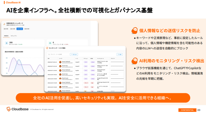Click the highlighted blue period button
Viewport: 206px width, 115px height.
[x=20, y=29]
